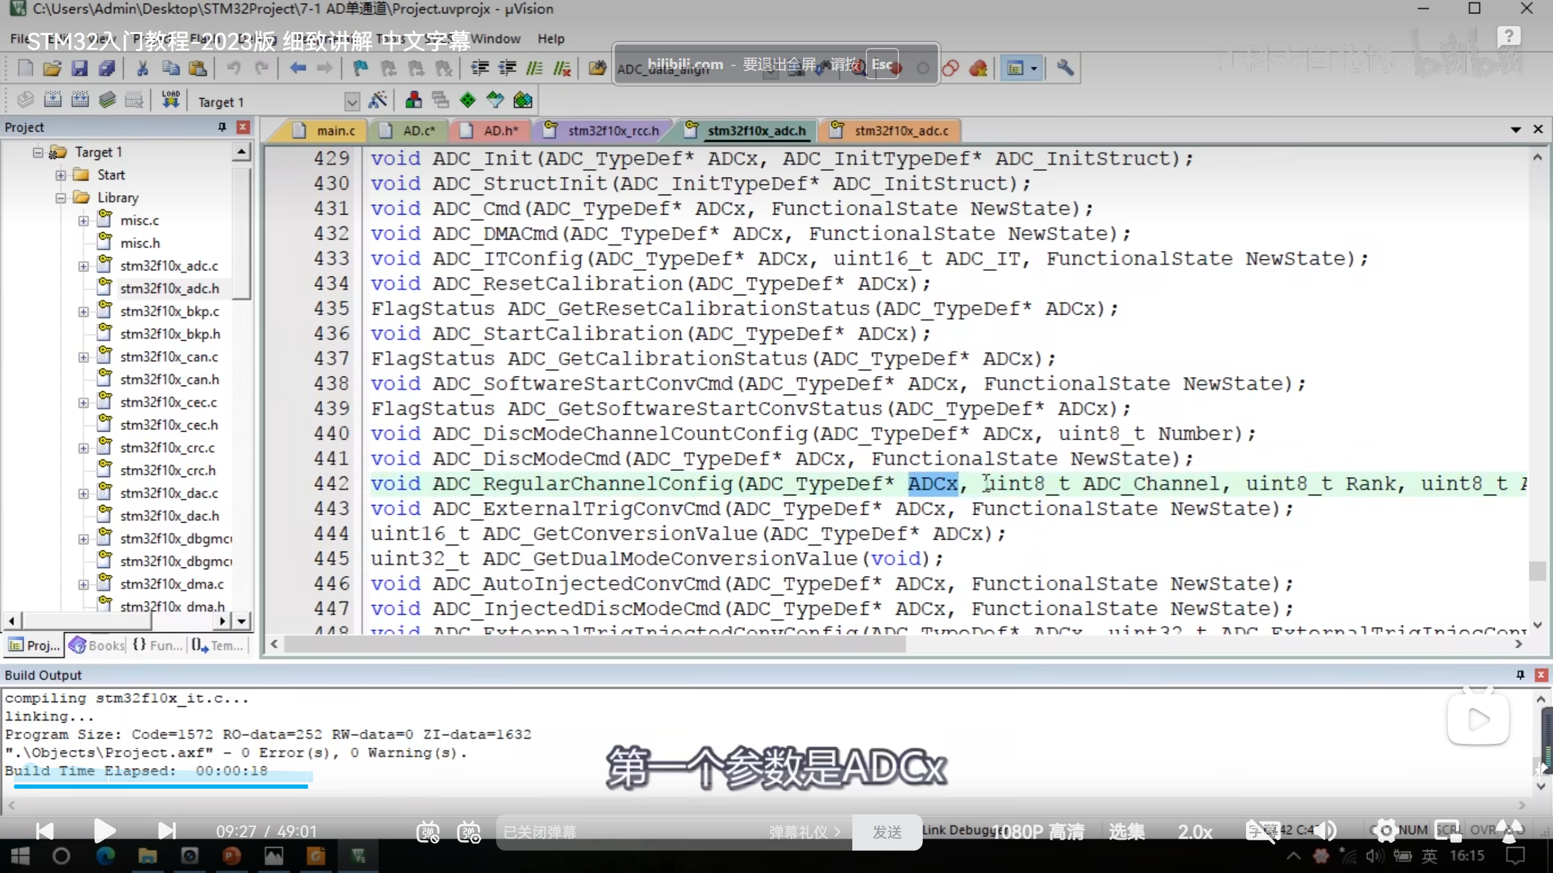Image resolution: width=1553 pixels, height=873 pixels.
Task: Copy the selection with the copy icon
Action: [x=170, y=68]
